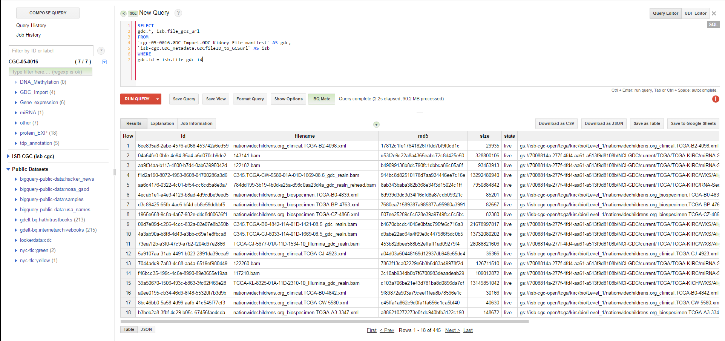Click the Save Query button

(x=184, y=99)
